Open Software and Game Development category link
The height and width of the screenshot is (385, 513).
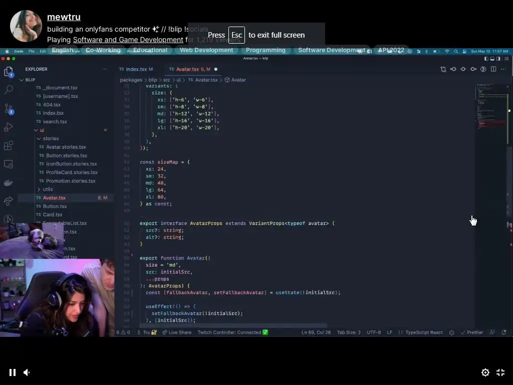point(128,40)
